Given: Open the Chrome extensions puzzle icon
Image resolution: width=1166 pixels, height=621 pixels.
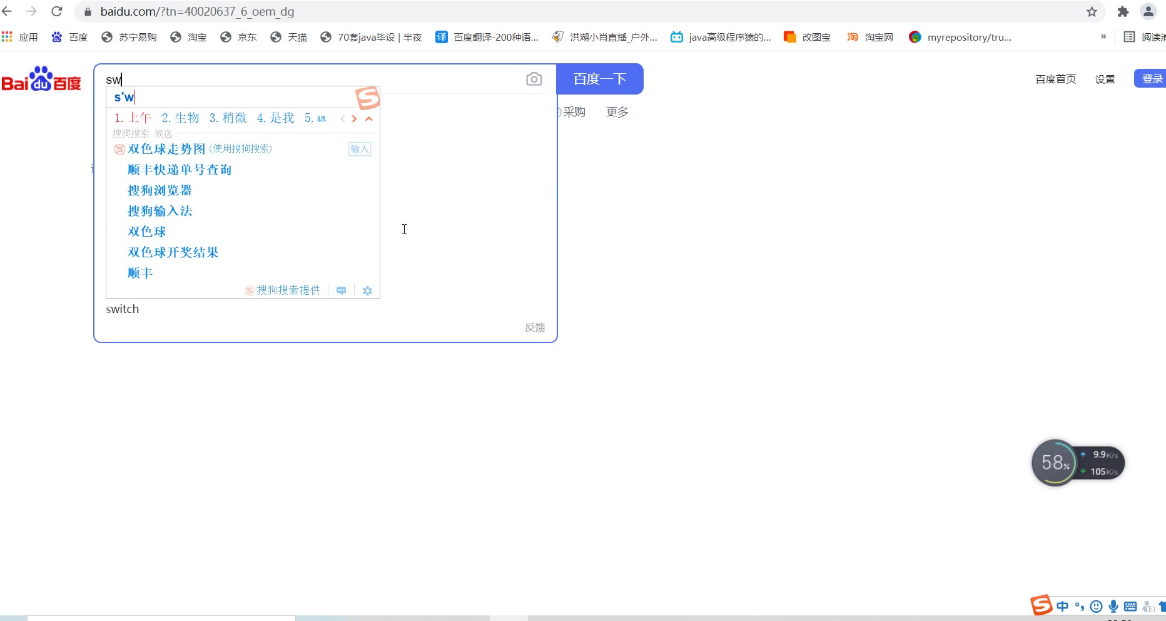Looking at the screenshot, I should (x=1123, y=12).
